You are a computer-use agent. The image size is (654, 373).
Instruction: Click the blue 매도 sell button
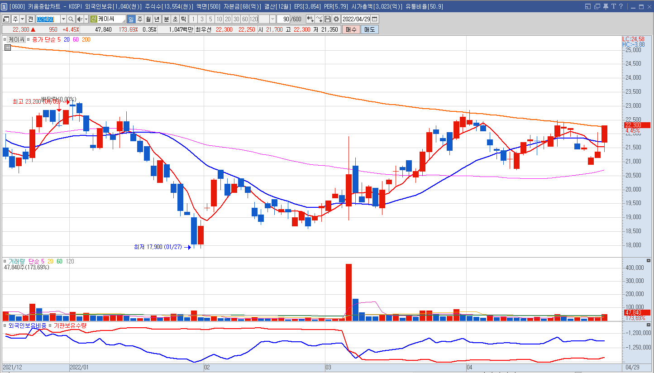pyautogui.click(x=369, y=29)
